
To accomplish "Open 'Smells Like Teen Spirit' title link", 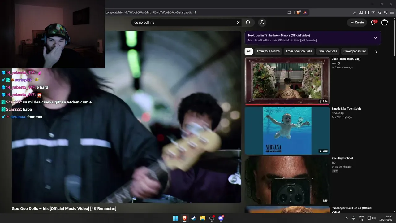I will 346,109.
